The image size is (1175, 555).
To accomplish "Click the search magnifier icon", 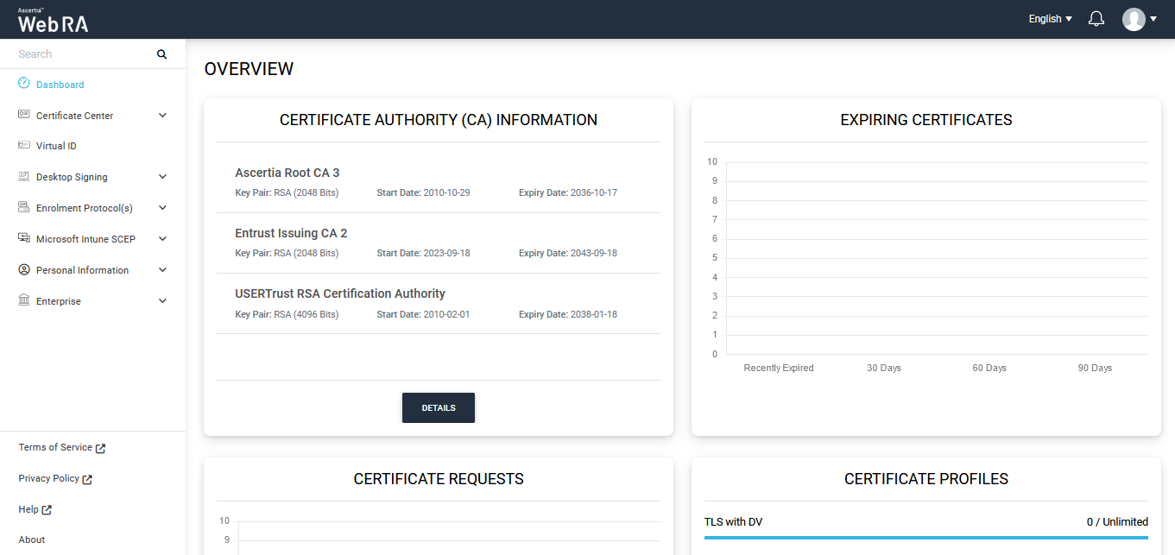I will (161, 54).
